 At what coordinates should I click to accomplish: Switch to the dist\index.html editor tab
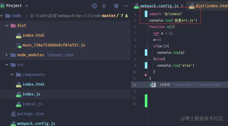pyautogui.click(x=211, y=6)
